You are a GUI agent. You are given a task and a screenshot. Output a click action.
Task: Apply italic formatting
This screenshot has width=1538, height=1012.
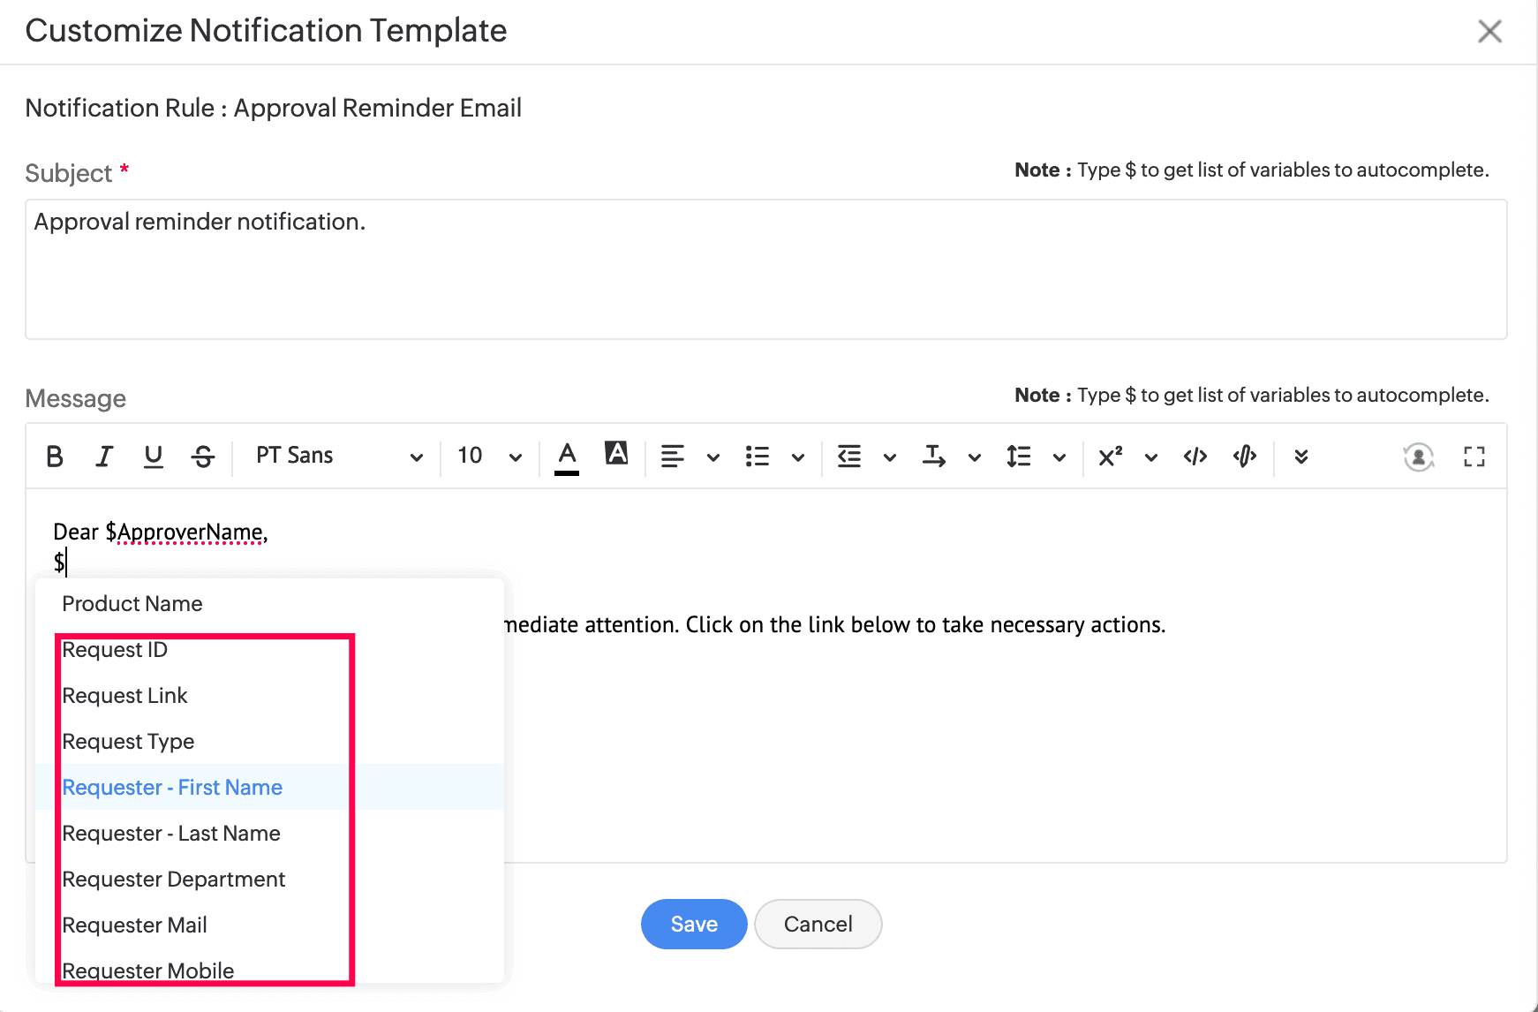(x=103, y=457)
